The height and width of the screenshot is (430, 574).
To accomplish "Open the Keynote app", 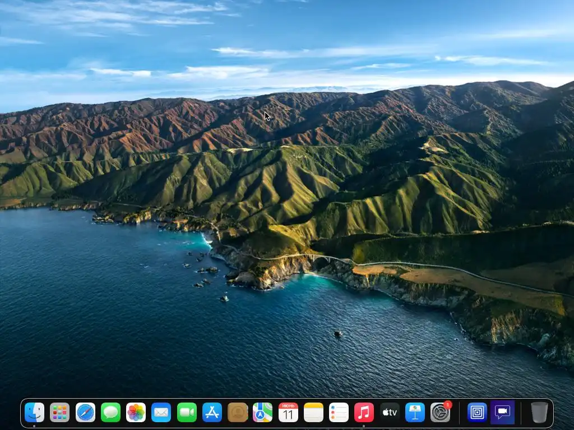I will (x=415, y=413).
